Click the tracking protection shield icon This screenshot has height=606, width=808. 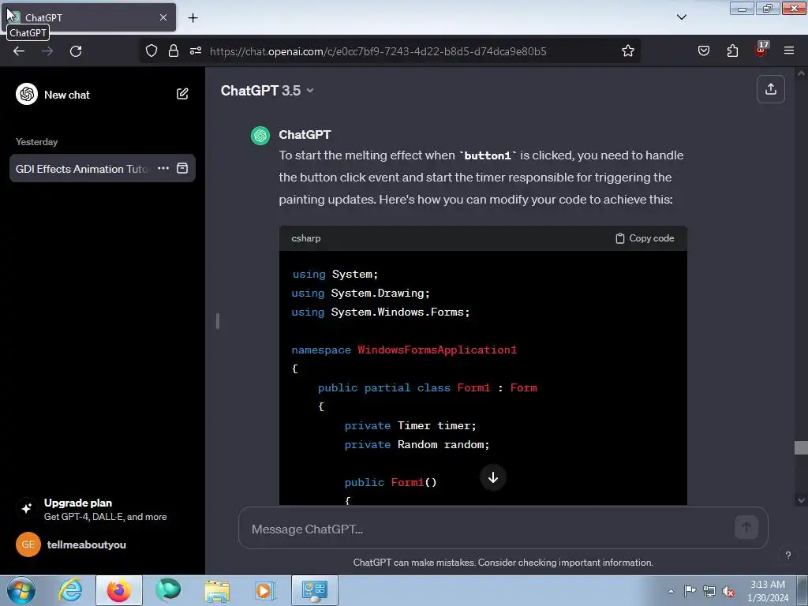coord(151,51)
